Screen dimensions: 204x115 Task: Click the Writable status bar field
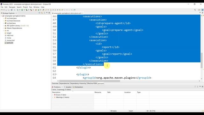click(x=113, y=111)
